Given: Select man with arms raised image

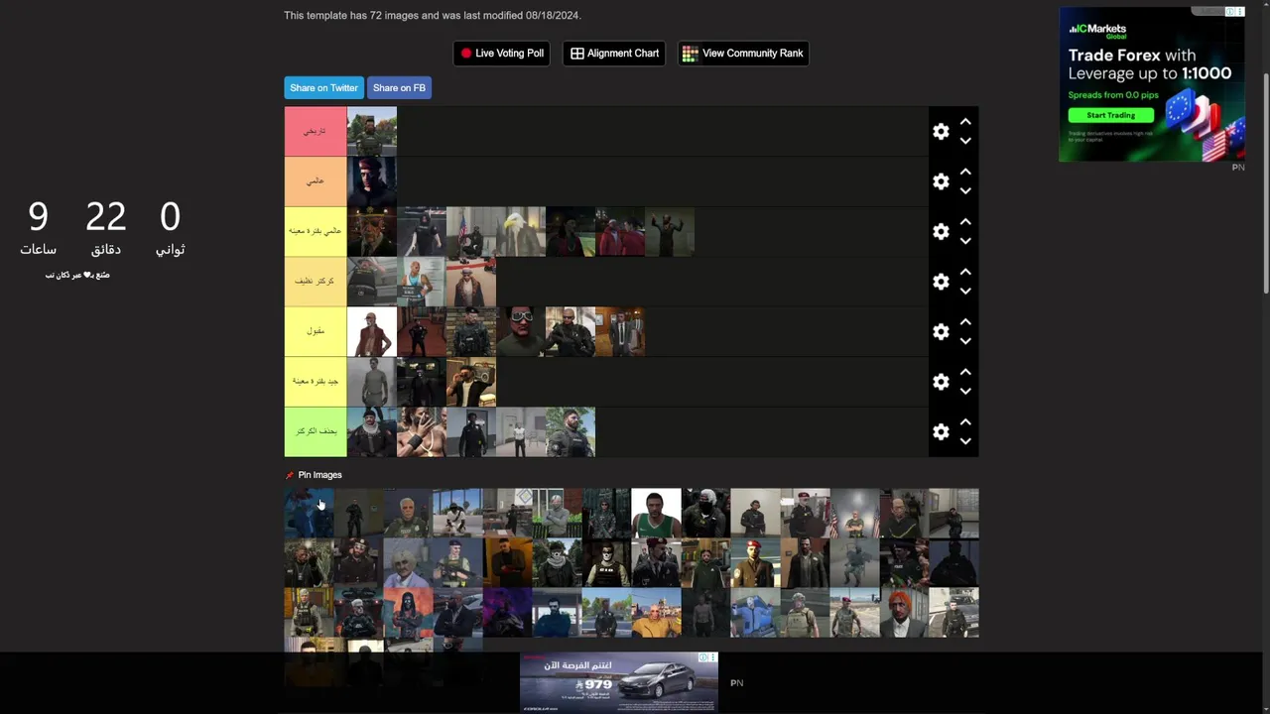Looking at the screenshot, I should (670, 231).
